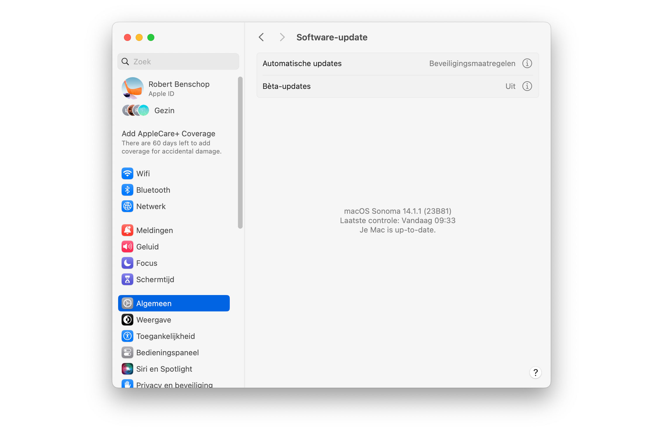Select Netwerk label in sidebar
The width and height of the screenshot is (663, 431).
tap(151, 206)
